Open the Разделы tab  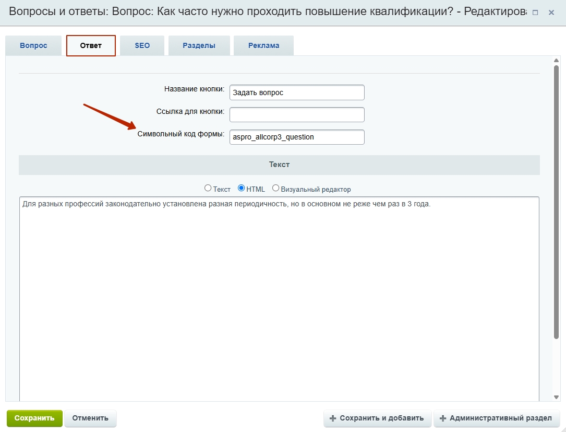[199, 45]
